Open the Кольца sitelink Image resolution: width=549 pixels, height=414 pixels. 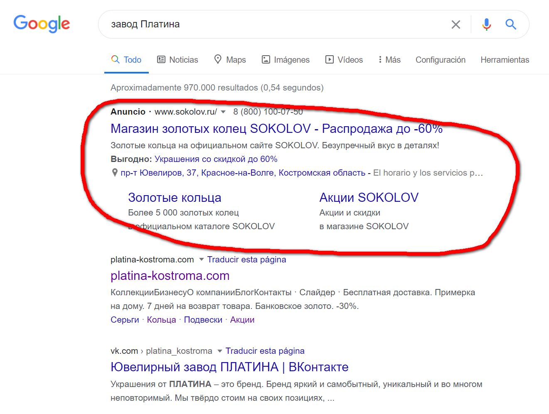162,320
